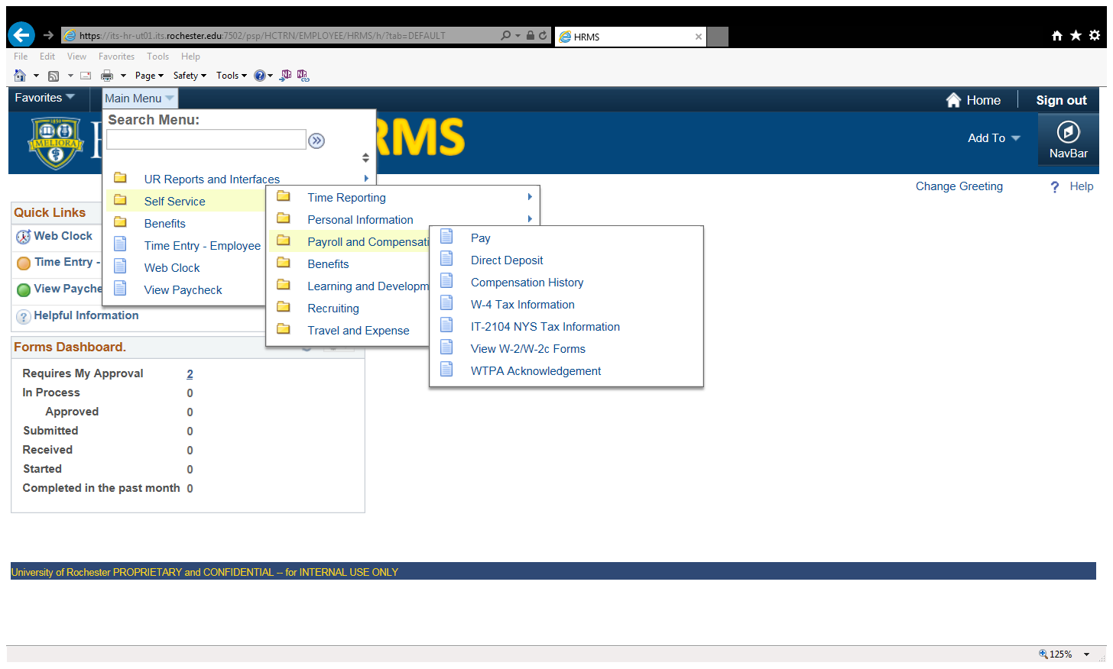Click the Requires My Approval count 2
Image resolution: width=1113 pixels, height=669 pixels.
pos(190,374)
